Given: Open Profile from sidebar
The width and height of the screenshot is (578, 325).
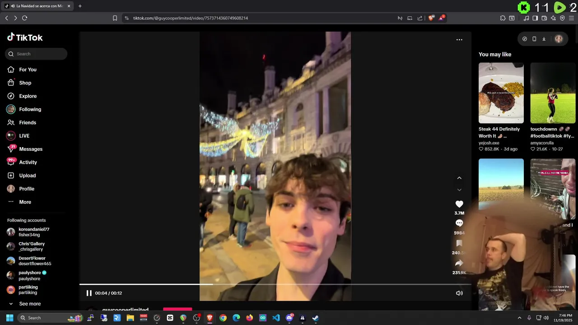Looking at the screenshot, I should pyautogui.click(x=27, y=189).
